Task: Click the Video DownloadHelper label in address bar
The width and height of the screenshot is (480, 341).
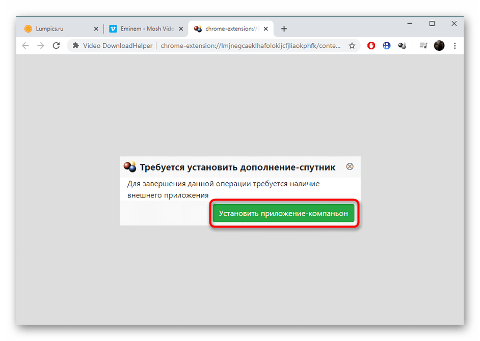Action: tap(118, 46)
